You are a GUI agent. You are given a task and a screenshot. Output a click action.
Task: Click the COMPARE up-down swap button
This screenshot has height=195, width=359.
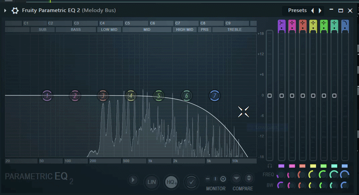(249, 178)
